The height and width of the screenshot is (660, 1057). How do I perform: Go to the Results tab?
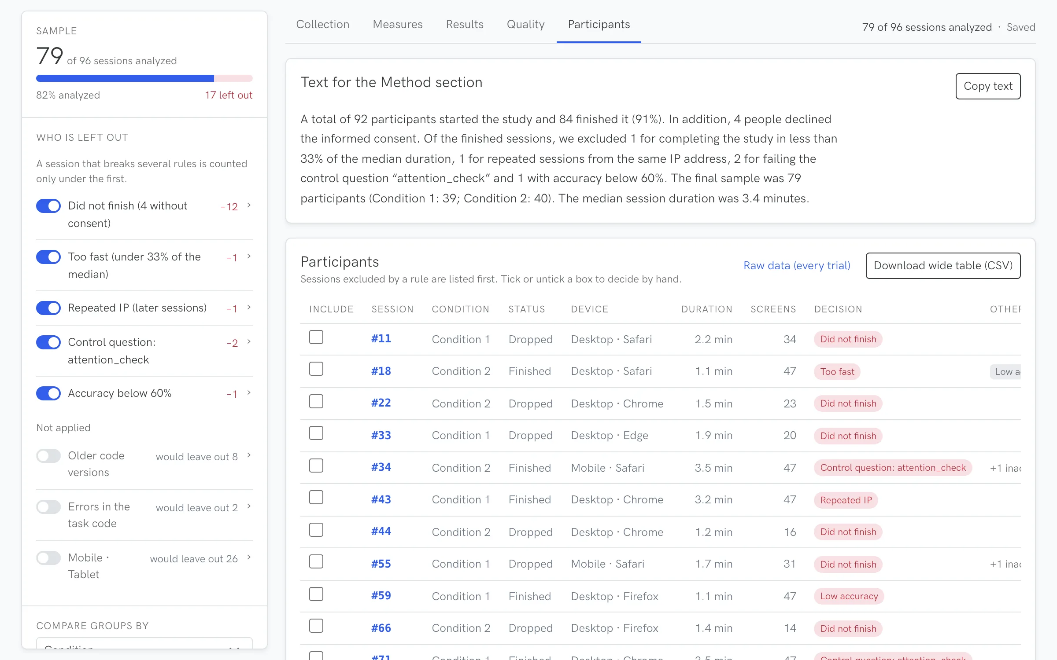[465, 25]
